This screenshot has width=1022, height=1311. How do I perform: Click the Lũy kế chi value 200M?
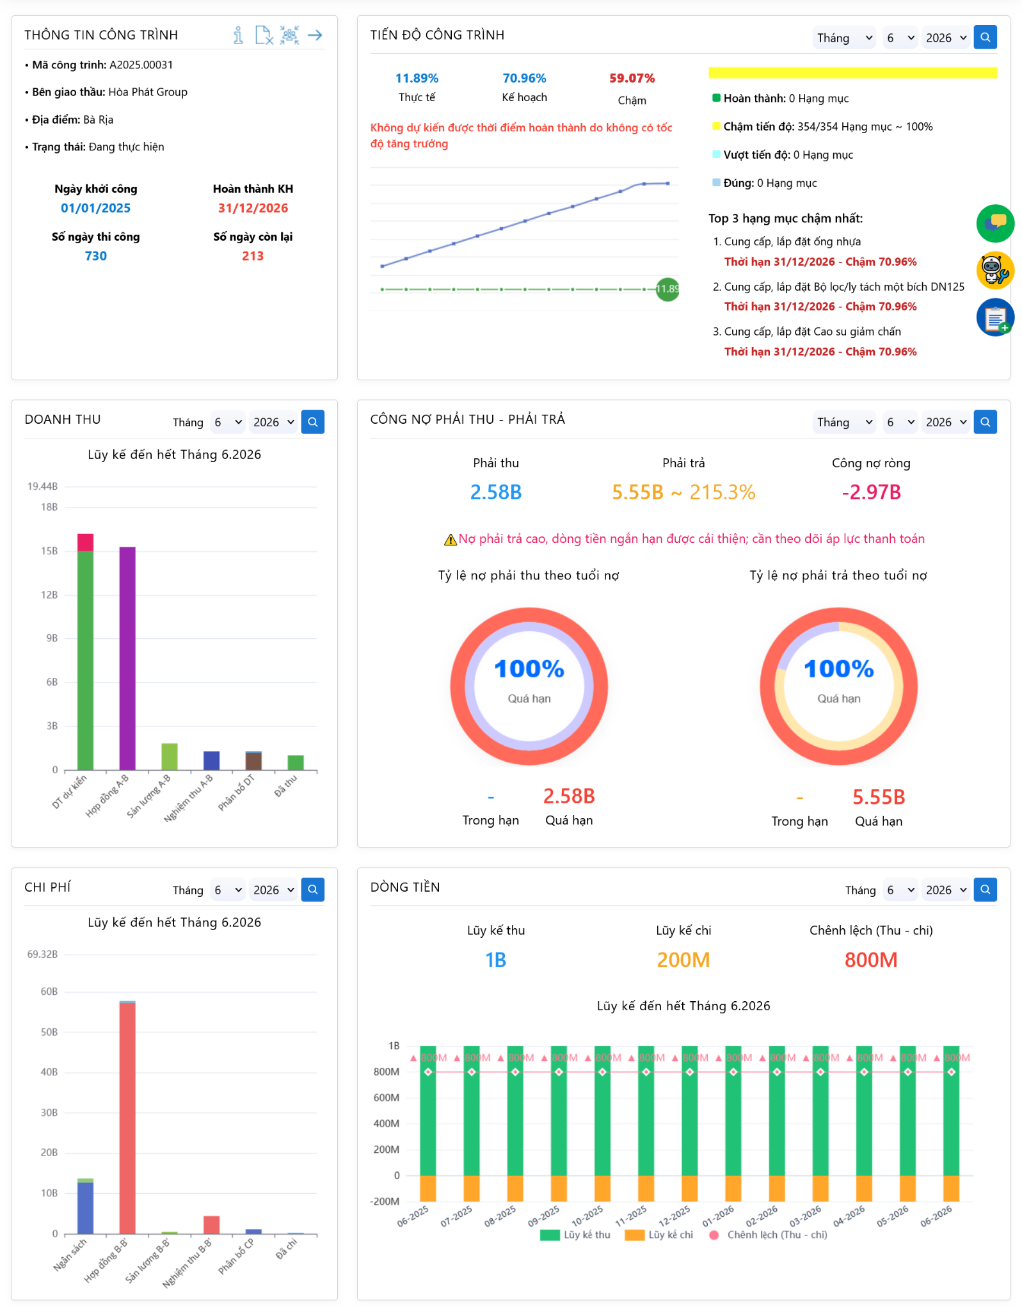[683, 960]
